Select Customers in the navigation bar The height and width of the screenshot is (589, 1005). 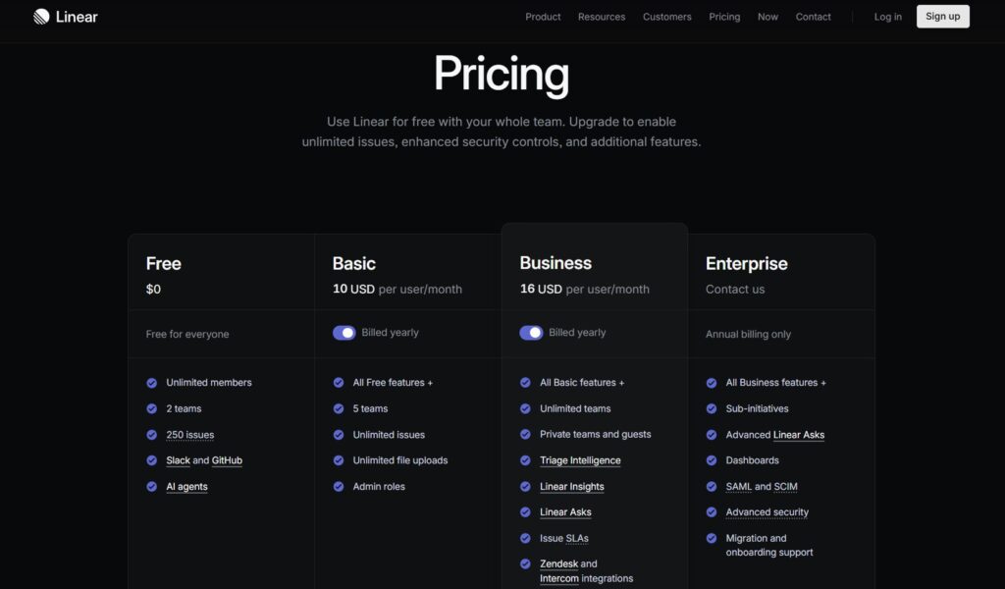pyautogui.click(x=666, y=17)
